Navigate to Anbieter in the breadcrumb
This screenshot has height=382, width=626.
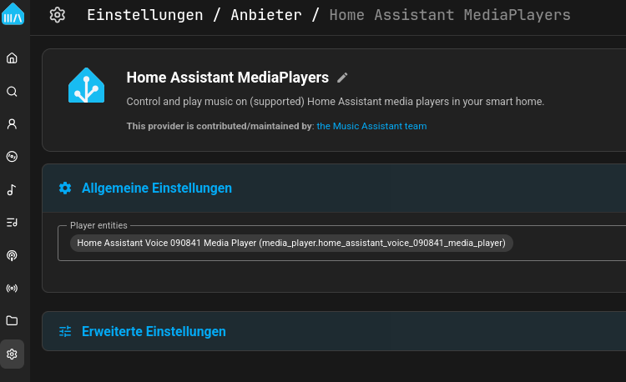(265, 15)
